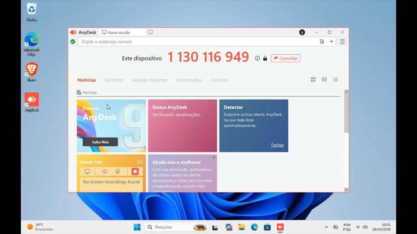The height and width of the screenshot is (234, 417).
Task: Open Microsoft 365 Copilot taskbar icon
Action: tap(228, 227)
